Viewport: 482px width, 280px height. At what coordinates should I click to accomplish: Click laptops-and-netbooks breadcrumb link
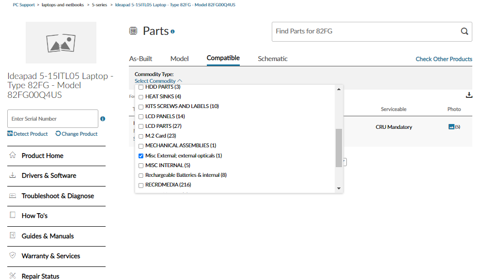coord(62,5)
